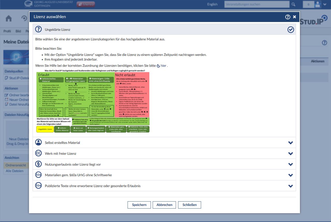Click the CC icon for Werk mit freier Lizenz

coord(38,153)
